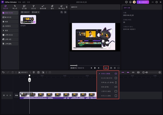Viewport: 163px width, 115px height.
Task: Open the 오디오 audio tab
Action: [33, 7]
